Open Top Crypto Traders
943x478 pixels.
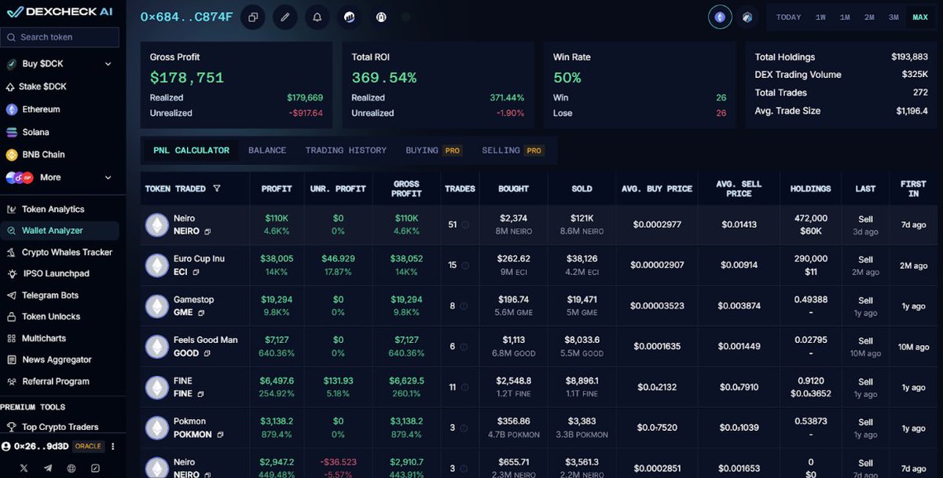(x=60, y=427)
